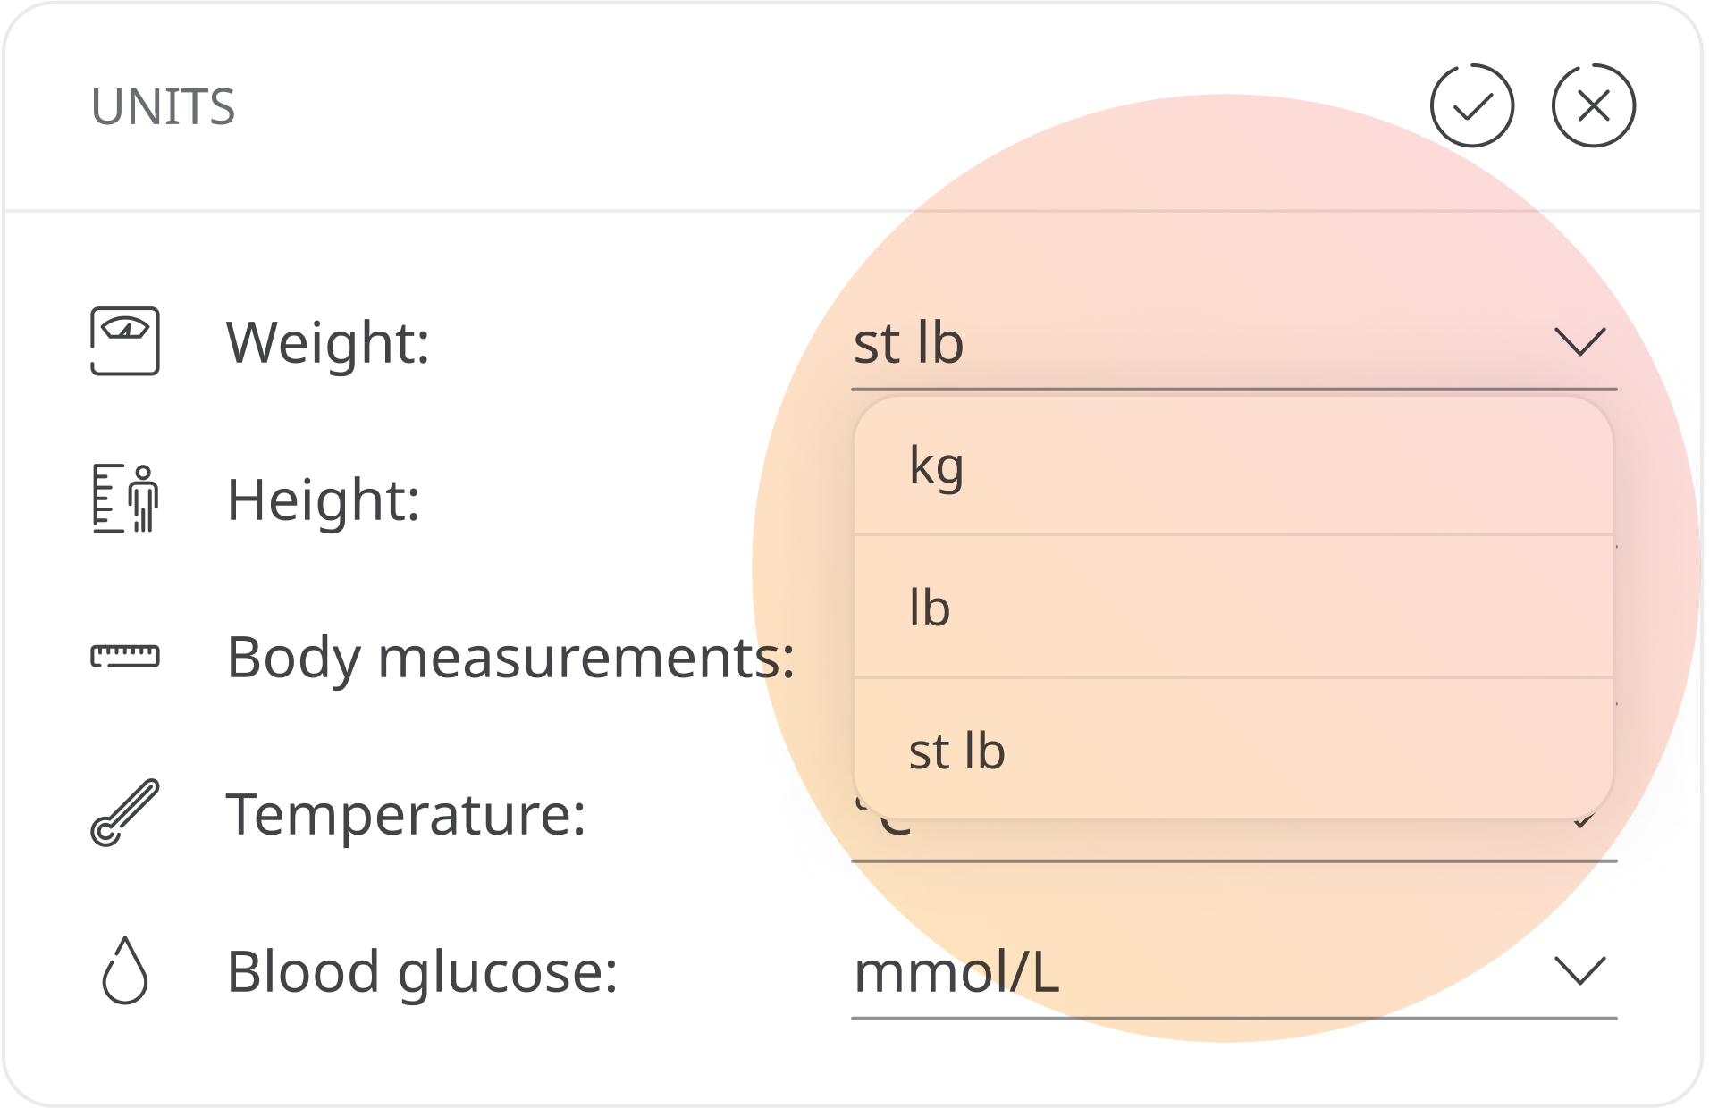The height and width of the screenshot is (1108, 1718).
Task: Click the weight scale icon
Action: click(x=125, y=341)
